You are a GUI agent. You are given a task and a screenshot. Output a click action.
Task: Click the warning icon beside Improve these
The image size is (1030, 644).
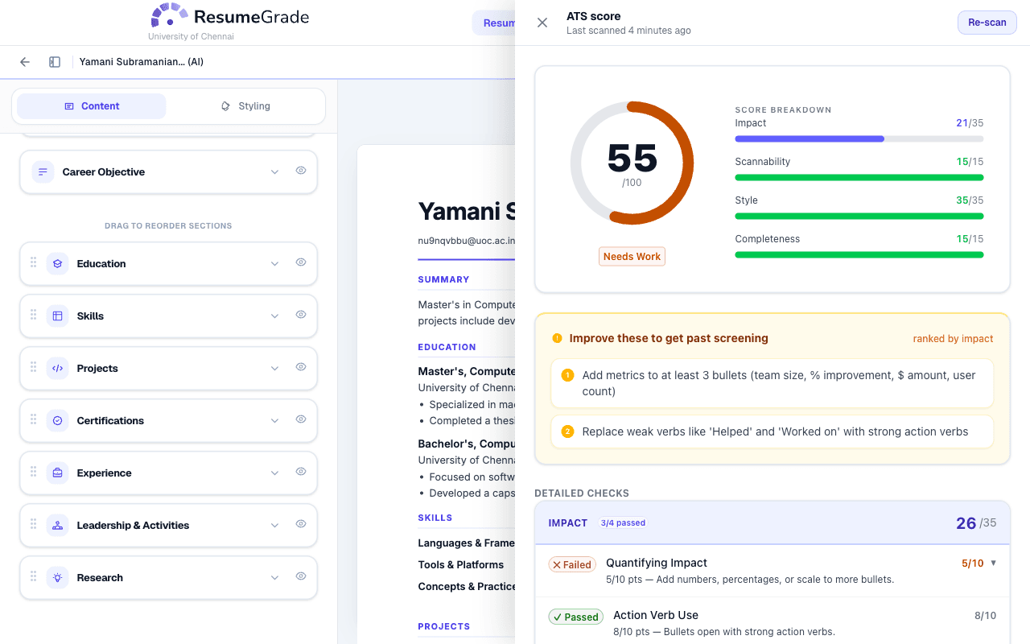click(557, 339)
